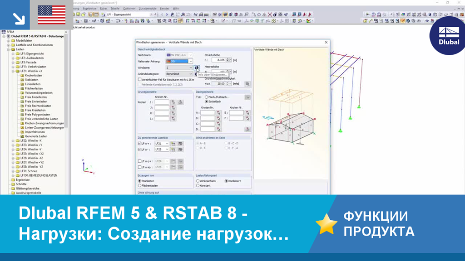The image size is (465, 261).
Task: Open the Extras menu
Action: [x=104, y=9]
